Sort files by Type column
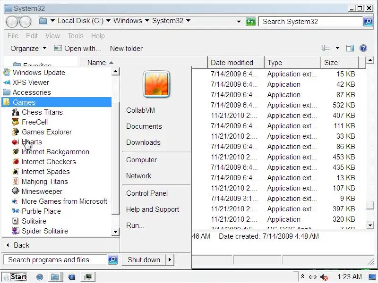 [x=292, y=63]
